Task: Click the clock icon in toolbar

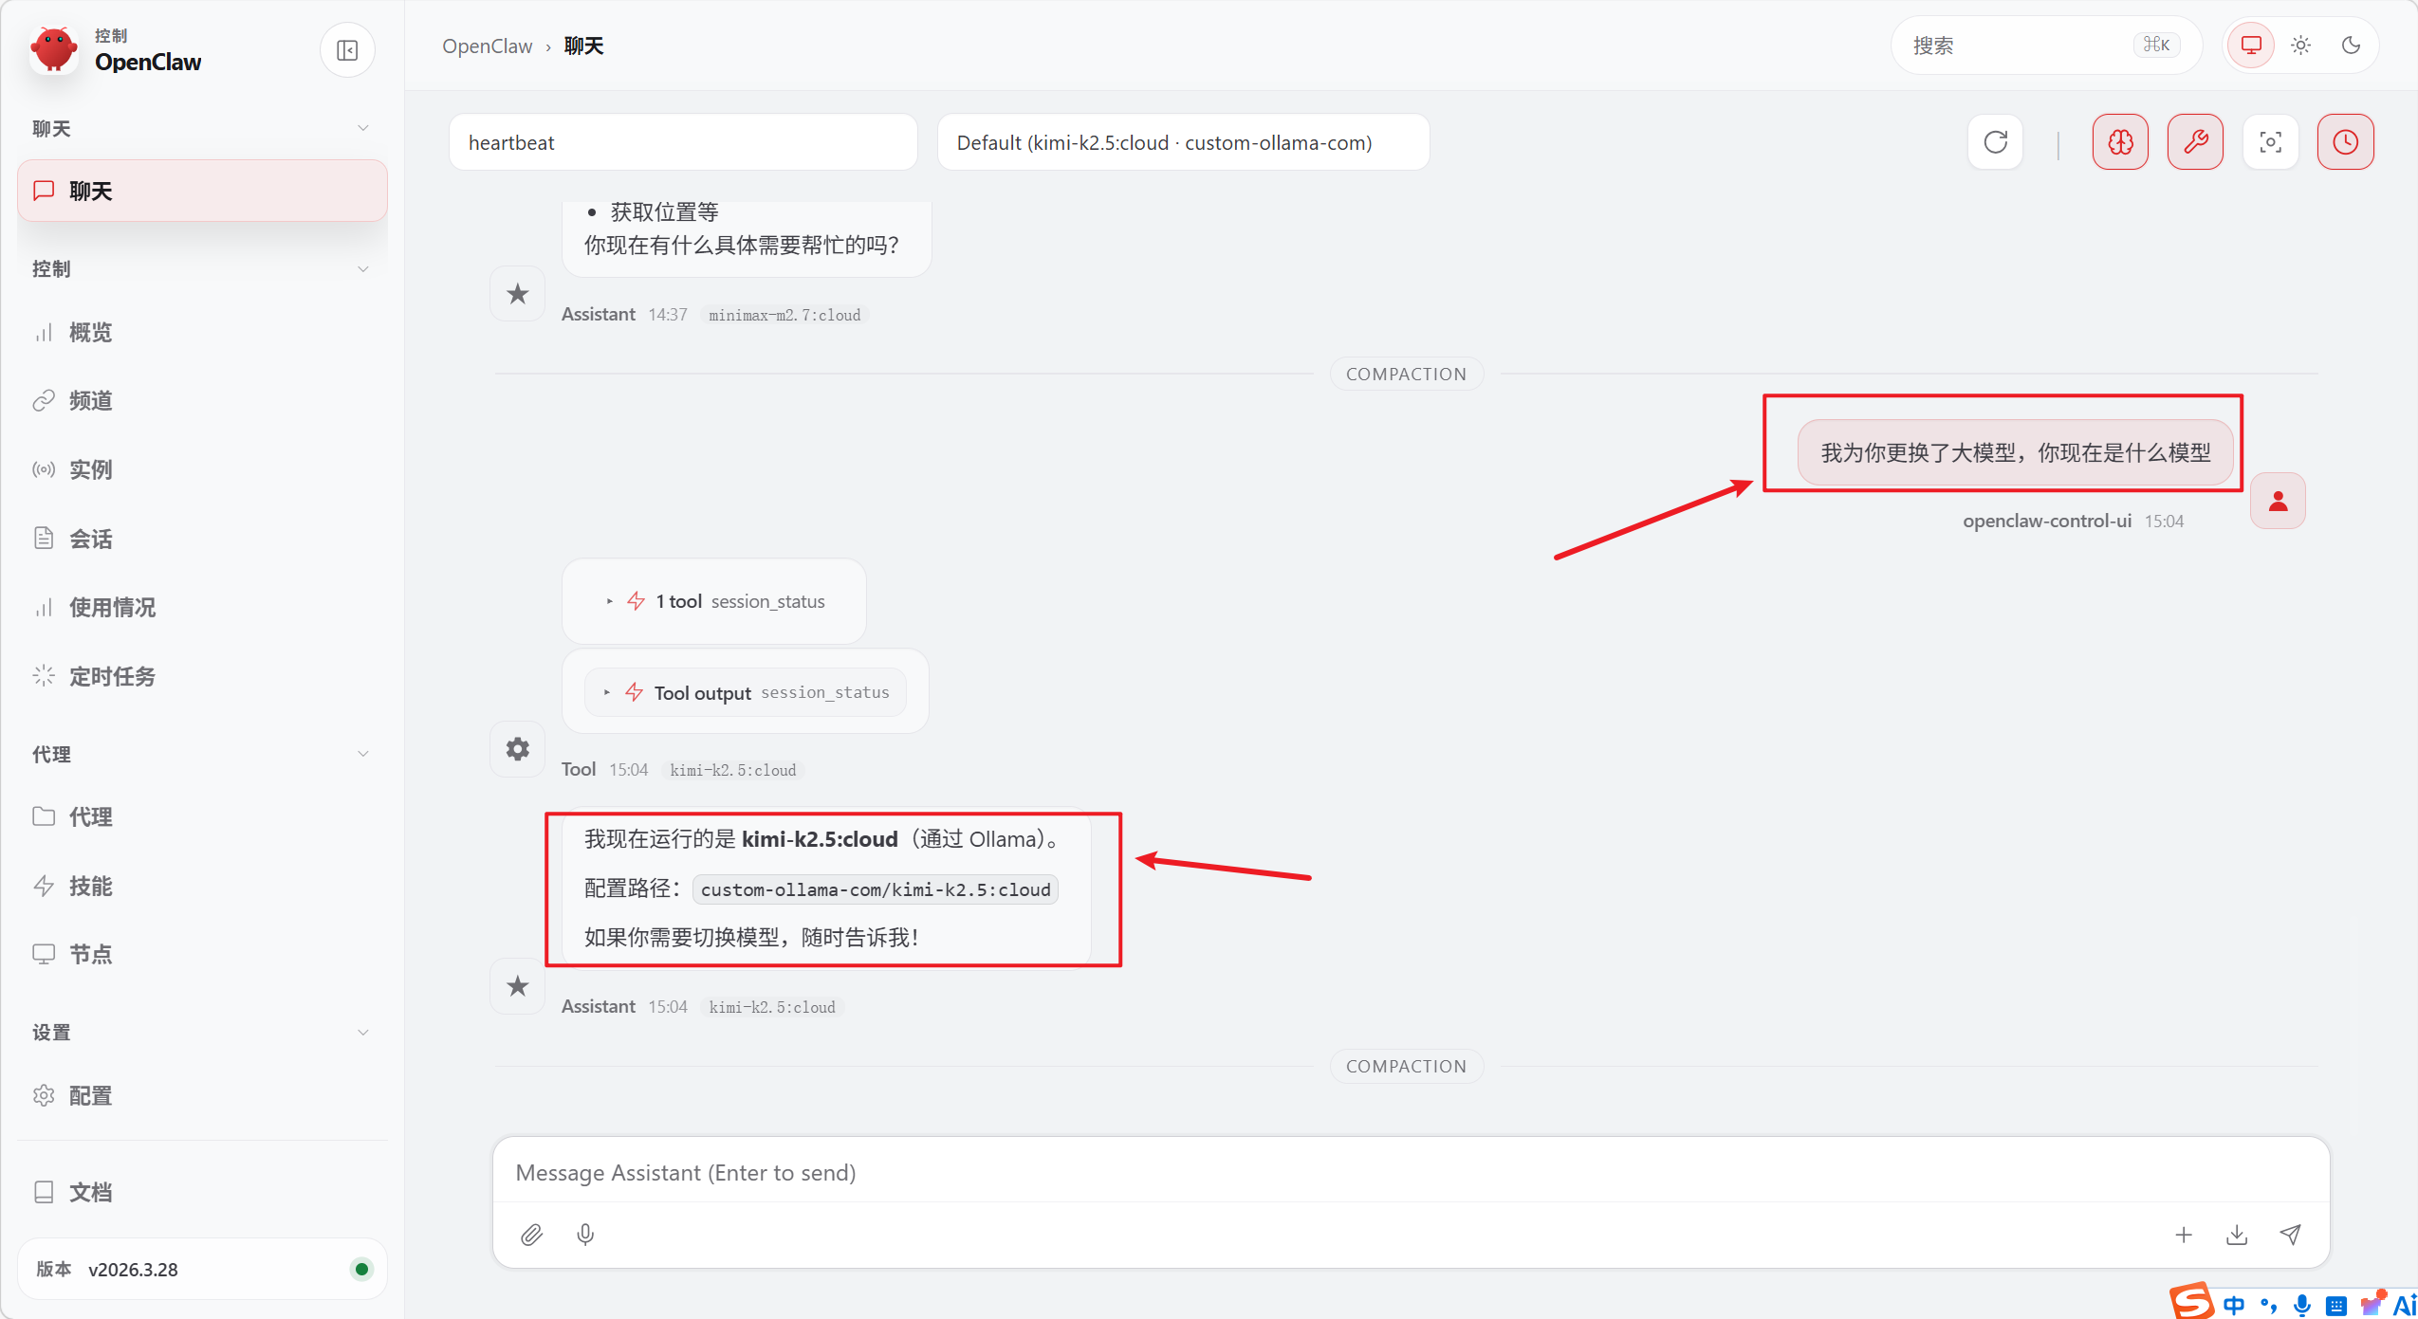Action: click(x=2345, y=142)
